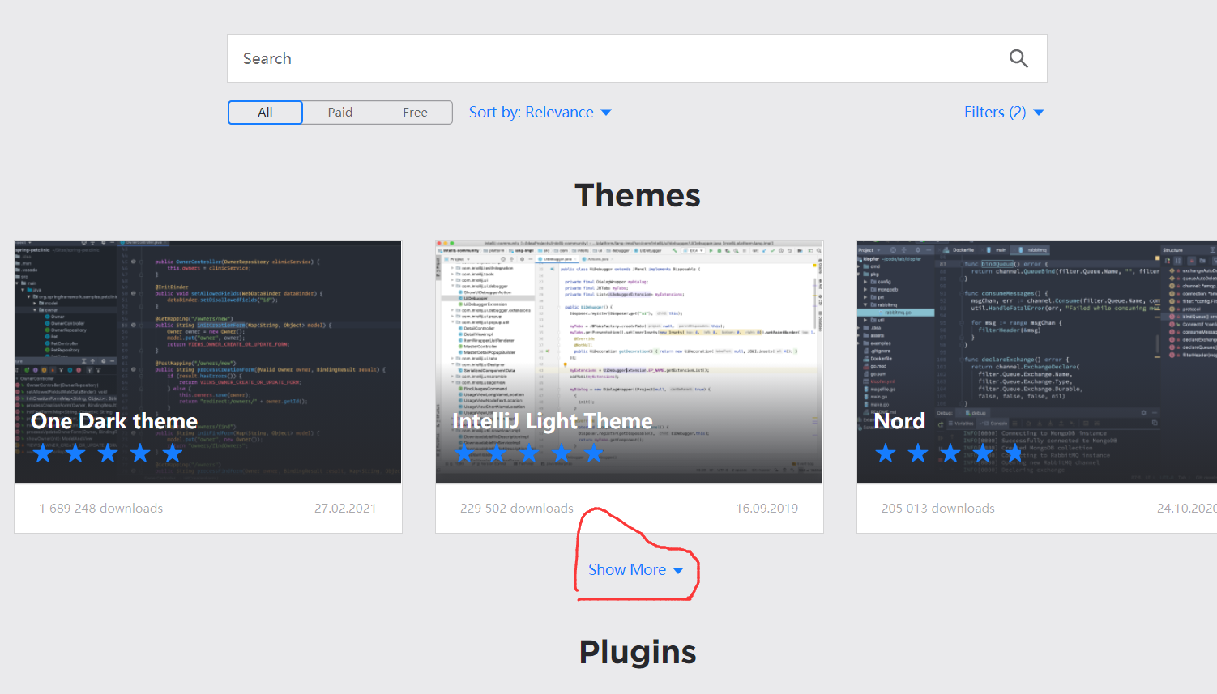Select the Free pricing filter
Screen dimensions: 1217x694
coord(415,113)
